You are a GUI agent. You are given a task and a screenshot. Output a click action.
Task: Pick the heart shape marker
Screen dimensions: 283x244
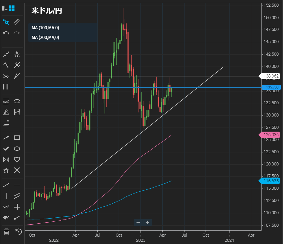(x=17, y=160)
